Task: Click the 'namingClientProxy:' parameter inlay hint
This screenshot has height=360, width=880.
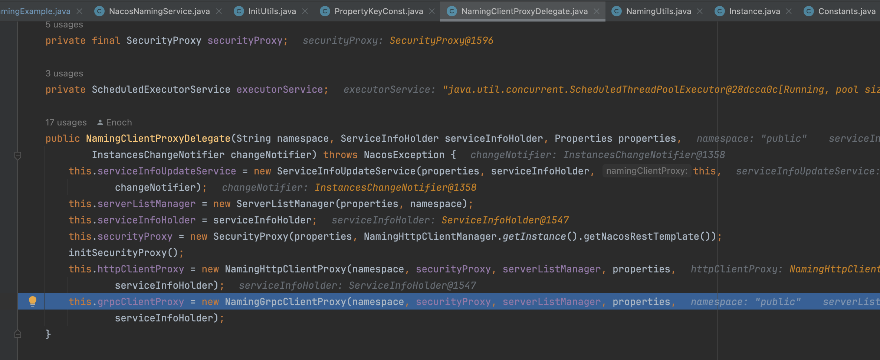Action: (647, 171)
